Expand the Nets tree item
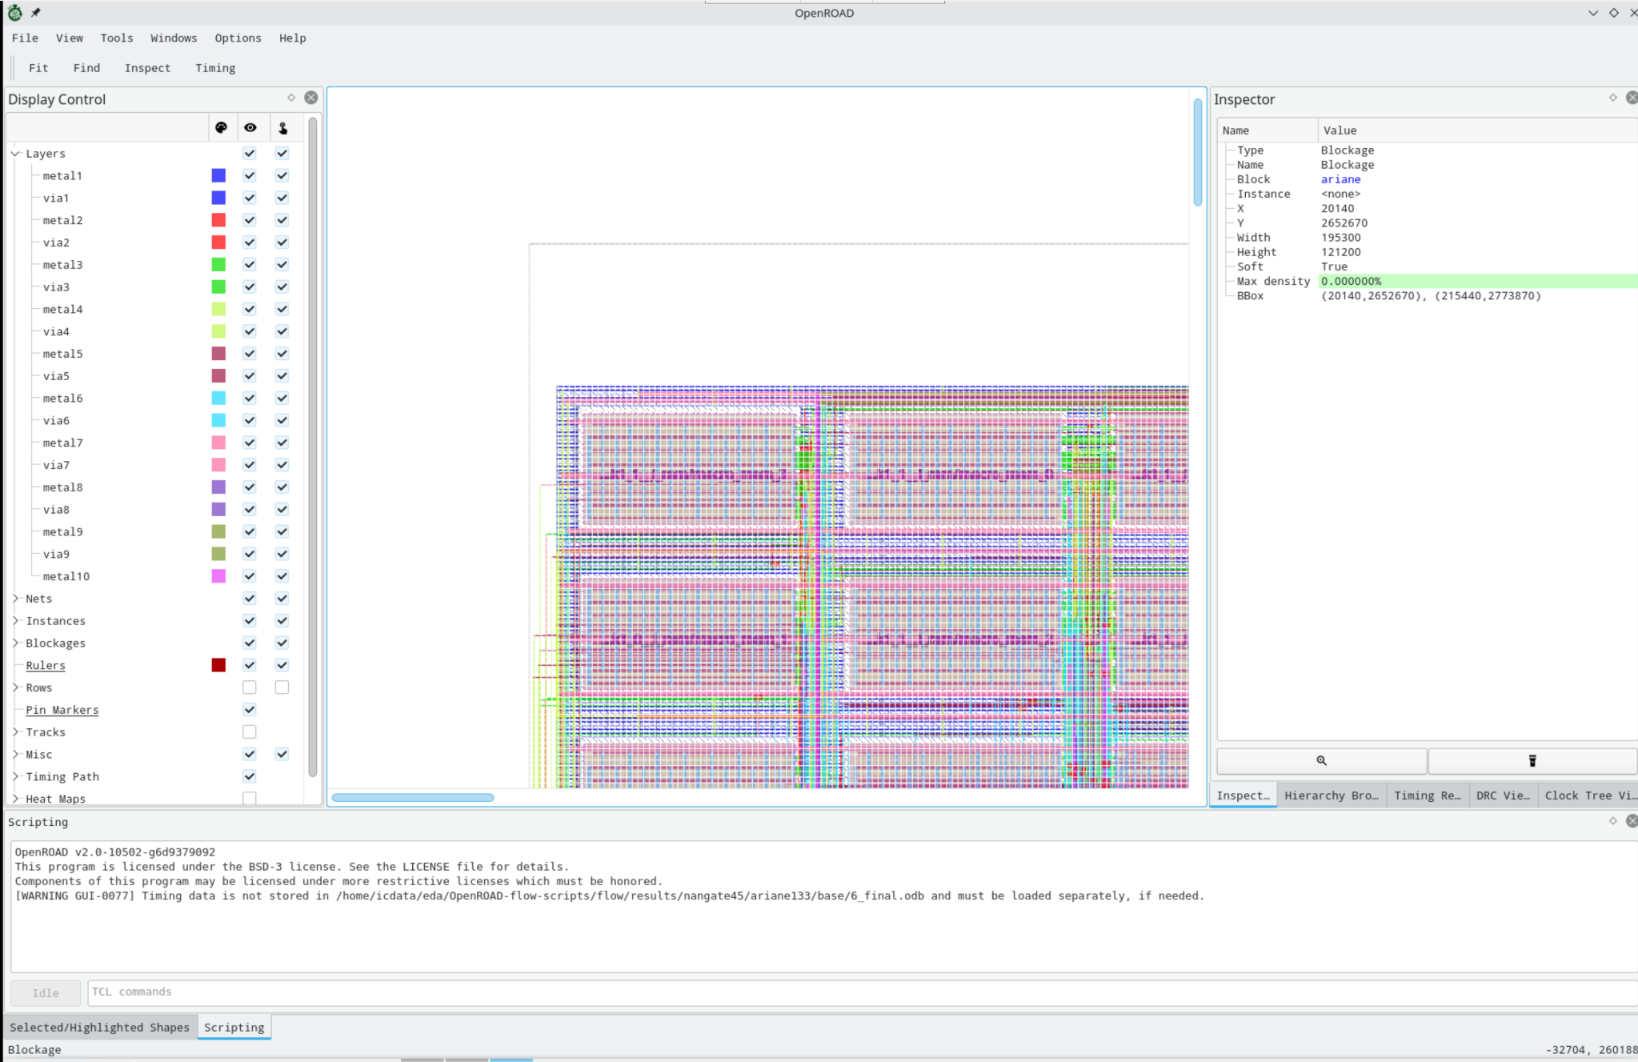Viewport: 1638px width, 1062px height. [x=14, y=598]
